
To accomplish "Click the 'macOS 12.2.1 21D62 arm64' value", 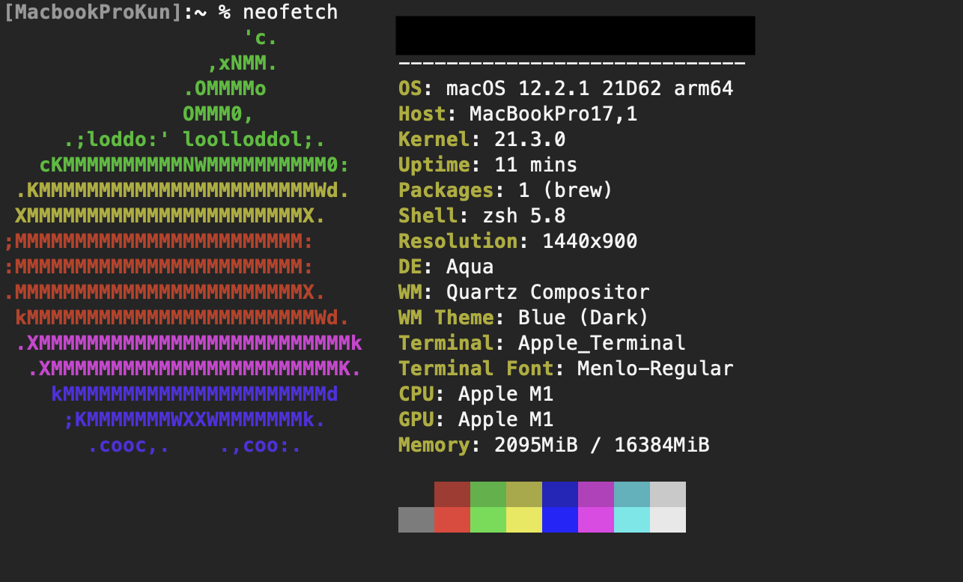I will 590,88.
